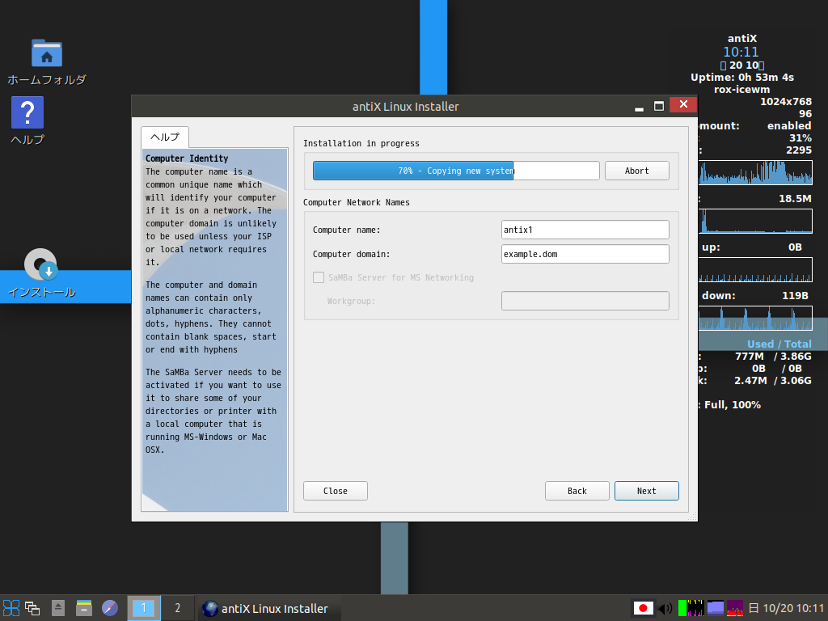Click the 70% Copying new system progress bar
The height and width of the screenshot is (621, 828).
pos(456,171)
